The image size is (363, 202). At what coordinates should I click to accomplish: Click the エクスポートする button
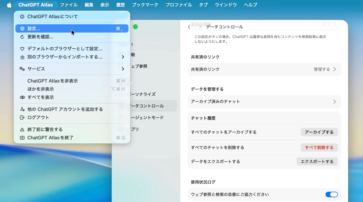coord(317,161)
